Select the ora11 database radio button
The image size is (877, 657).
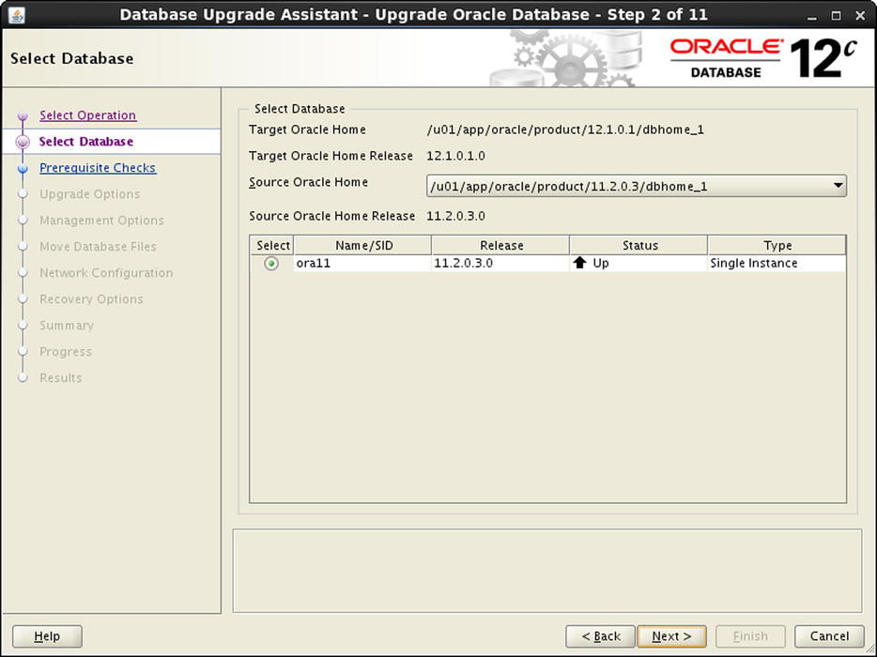click(x=271, y=264)
